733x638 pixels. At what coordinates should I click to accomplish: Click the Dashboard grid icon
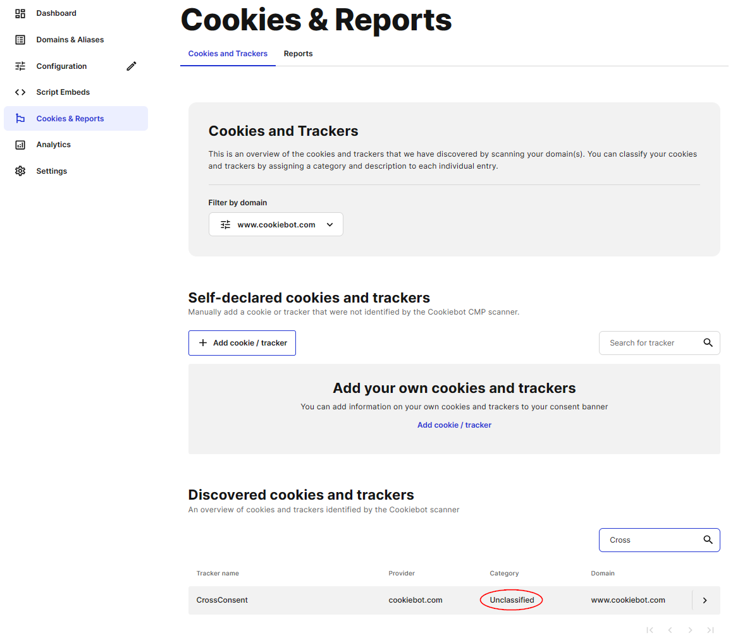pyautogui.click(x=20, y=13)
